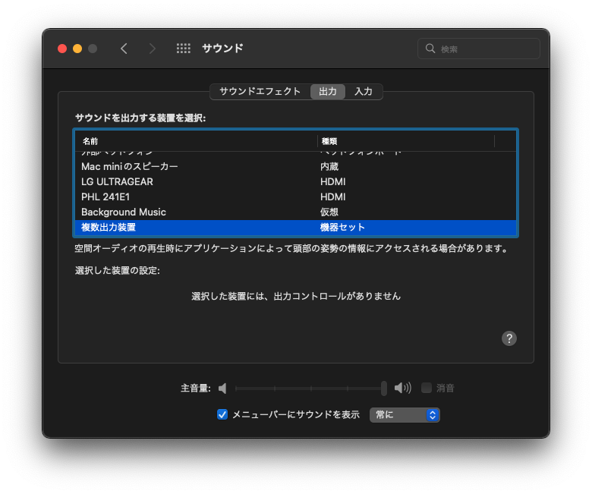Select LG ULTRAGEAR output device

coord(117,181)
